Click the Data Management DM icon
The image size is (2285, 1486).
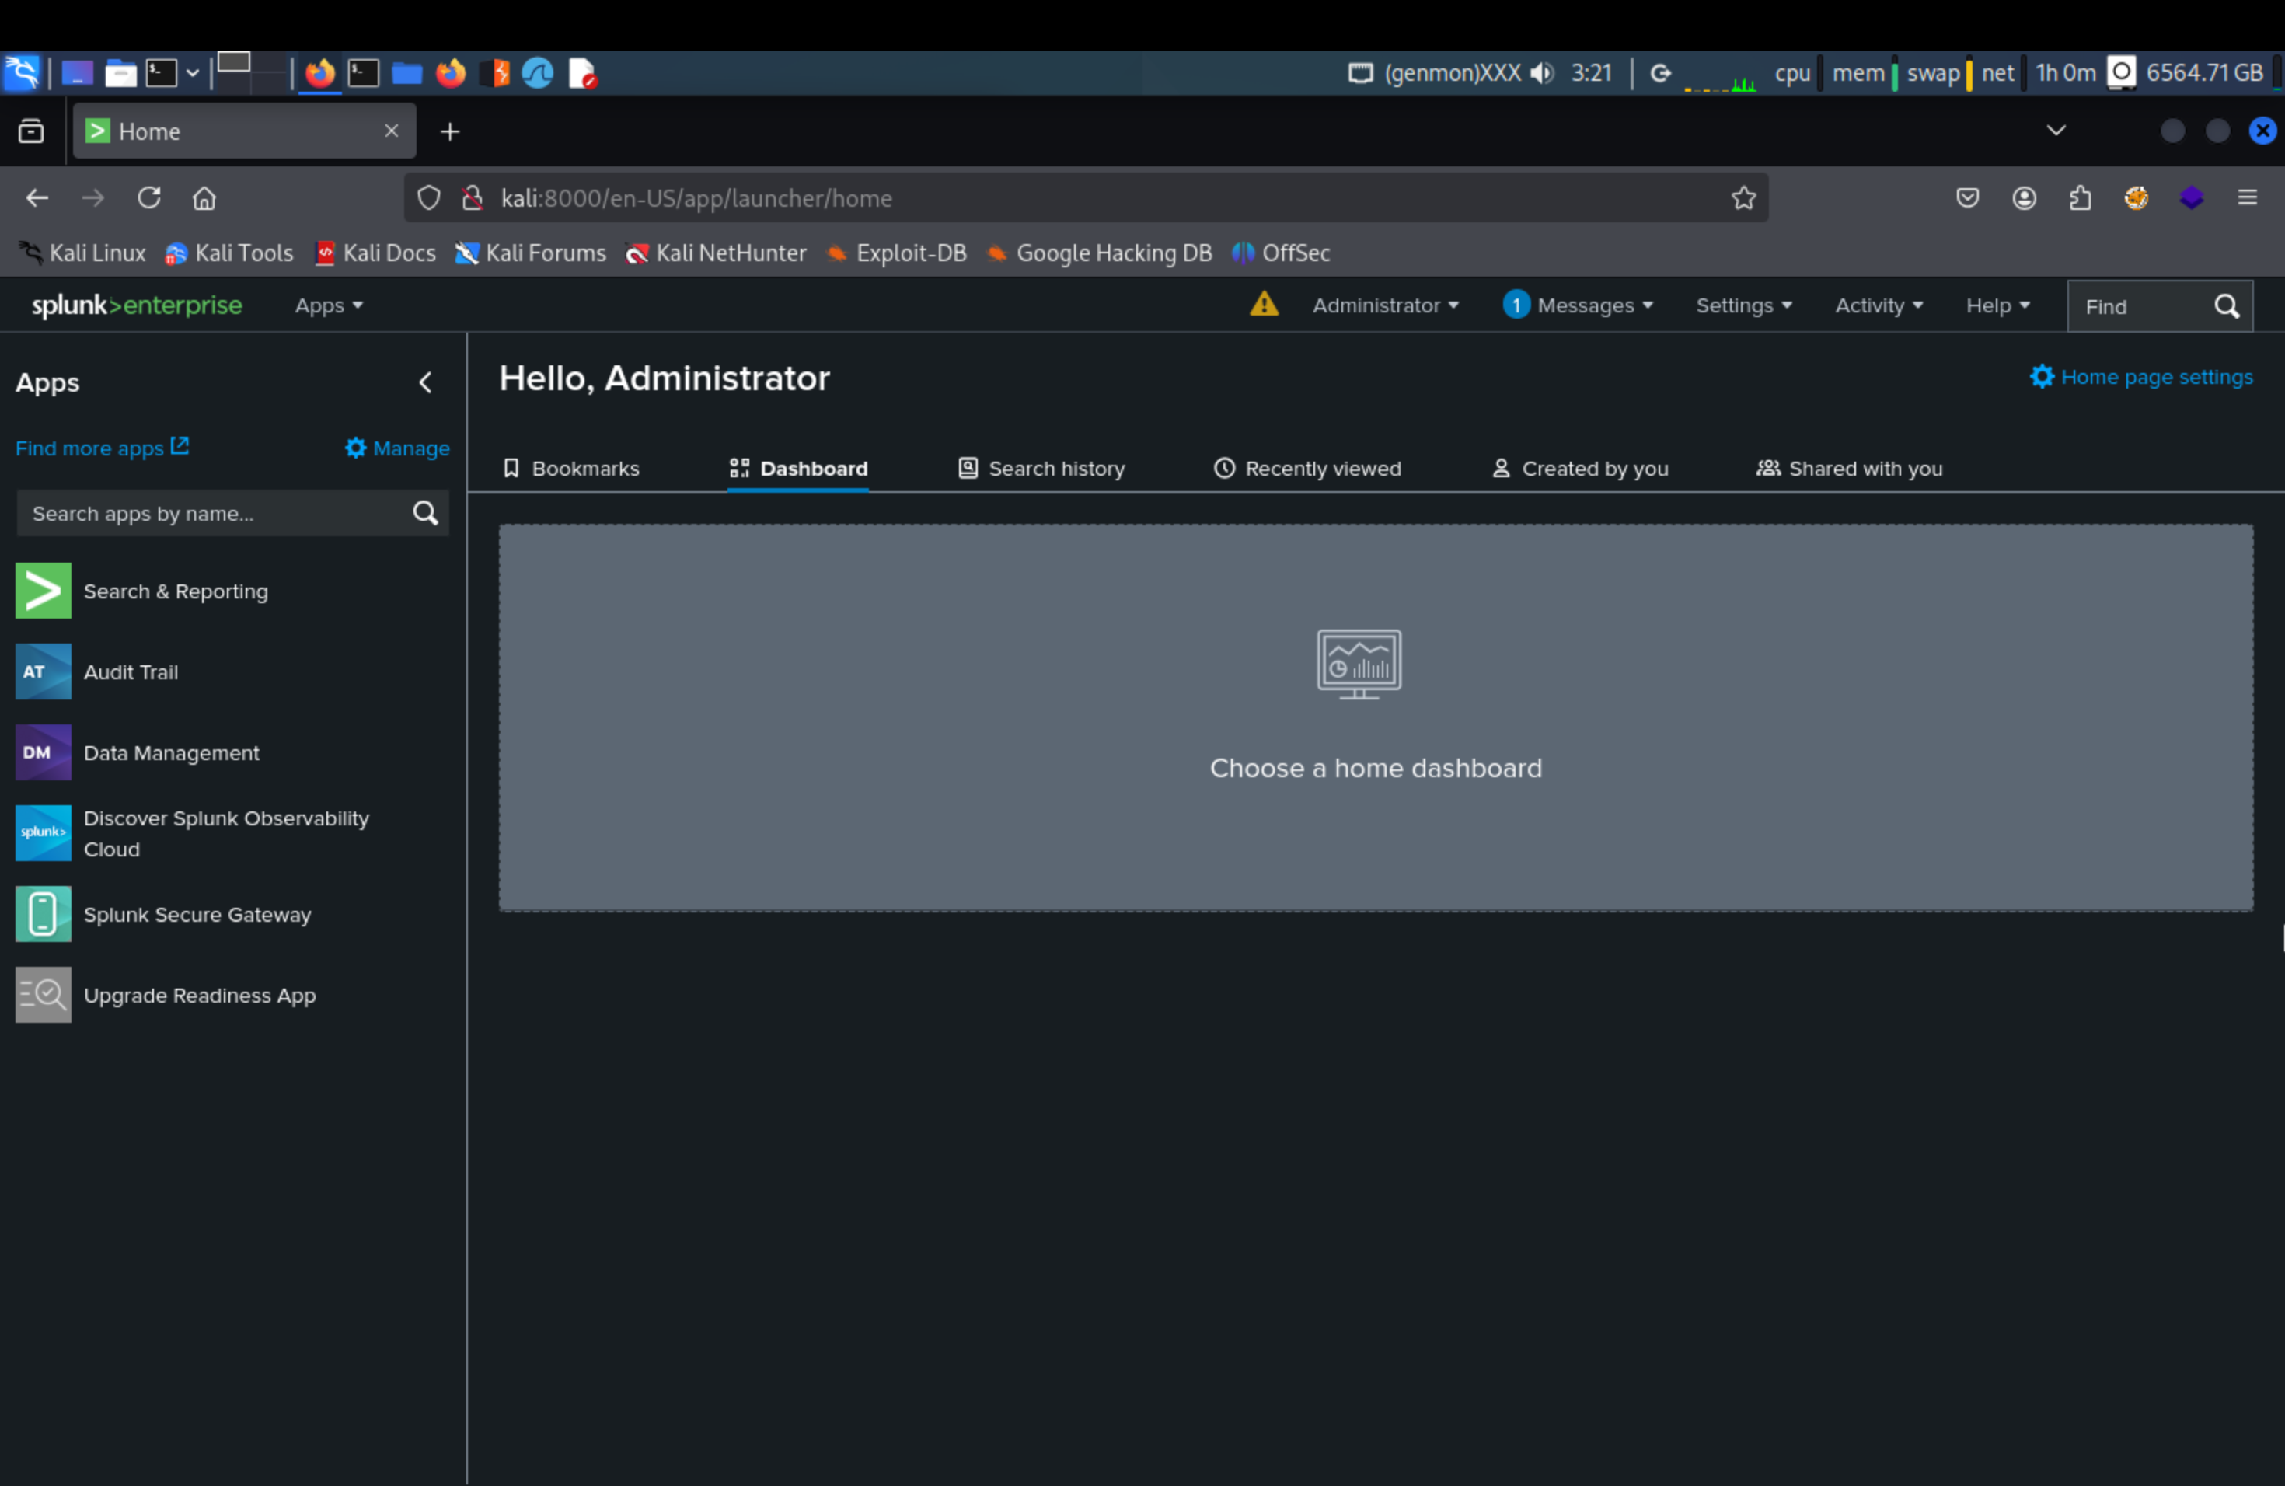point(44,752)
